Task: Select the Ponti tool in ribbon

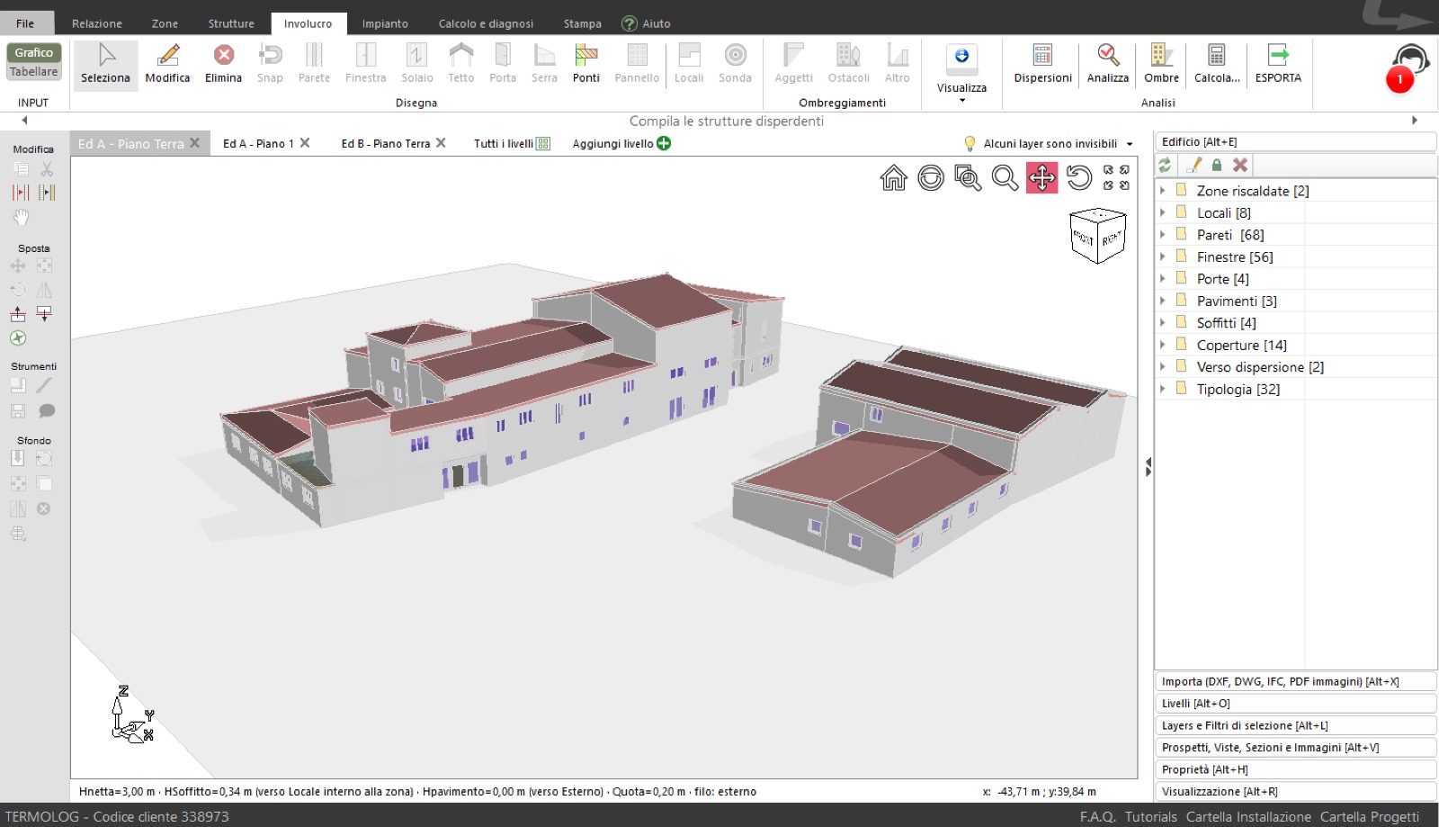Action: tap(585, 63)
